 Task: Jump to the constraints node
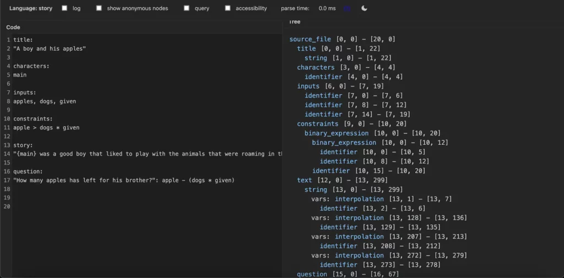click(x=317, y=124)
